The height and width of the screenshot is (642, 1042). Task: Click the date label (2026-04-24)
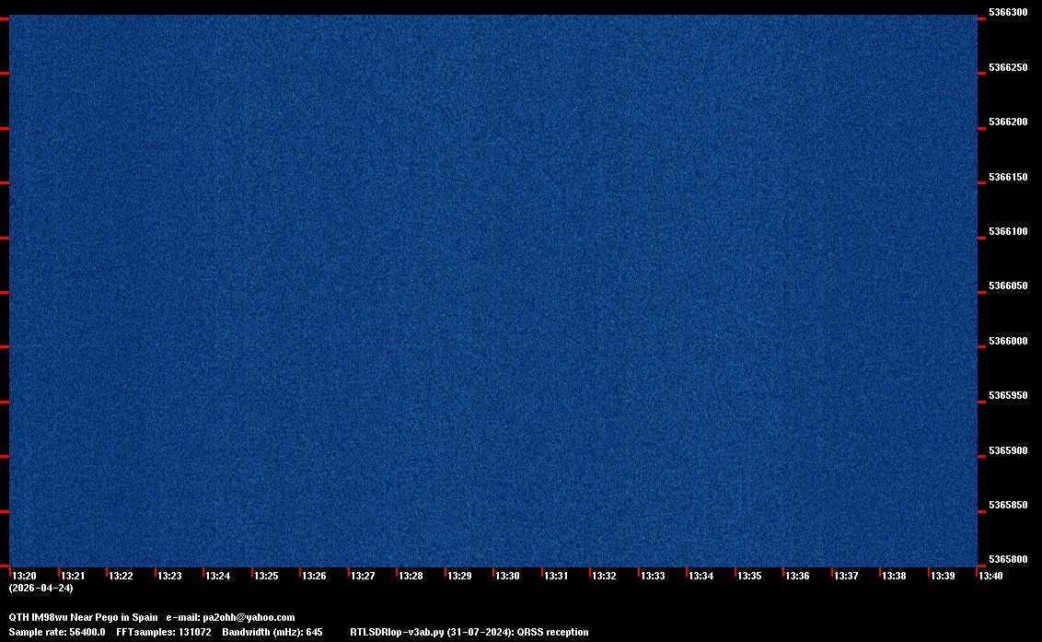(x=41, y=588)
